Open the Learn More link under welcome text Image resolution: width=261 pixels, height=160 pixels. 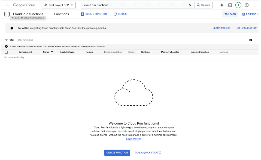[132, 139]
